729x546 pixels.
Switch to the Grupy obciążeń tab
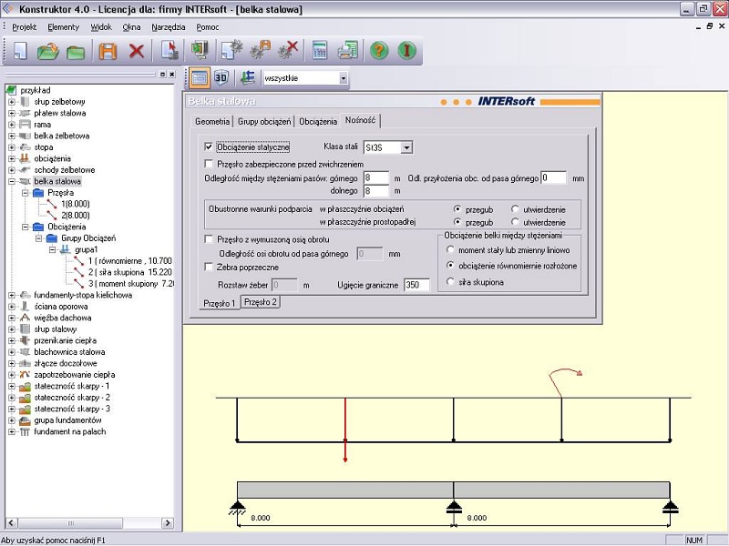[x=264, y=121]
